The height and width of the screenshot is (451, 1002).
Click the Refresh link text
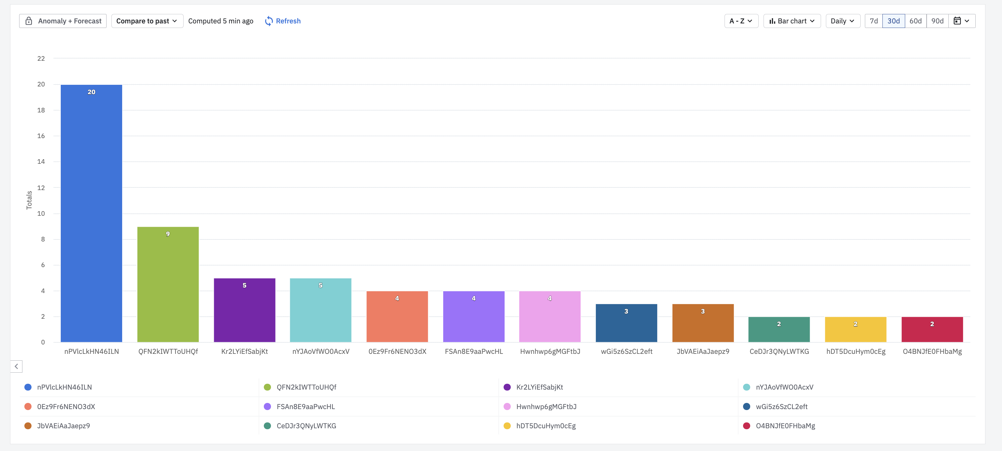pyautogui.click(x=288, y=21)
